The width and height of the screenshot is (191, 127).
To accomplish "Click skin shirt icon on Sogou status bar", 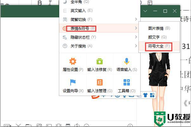I will pyautogui.click(x=145, y=95).
